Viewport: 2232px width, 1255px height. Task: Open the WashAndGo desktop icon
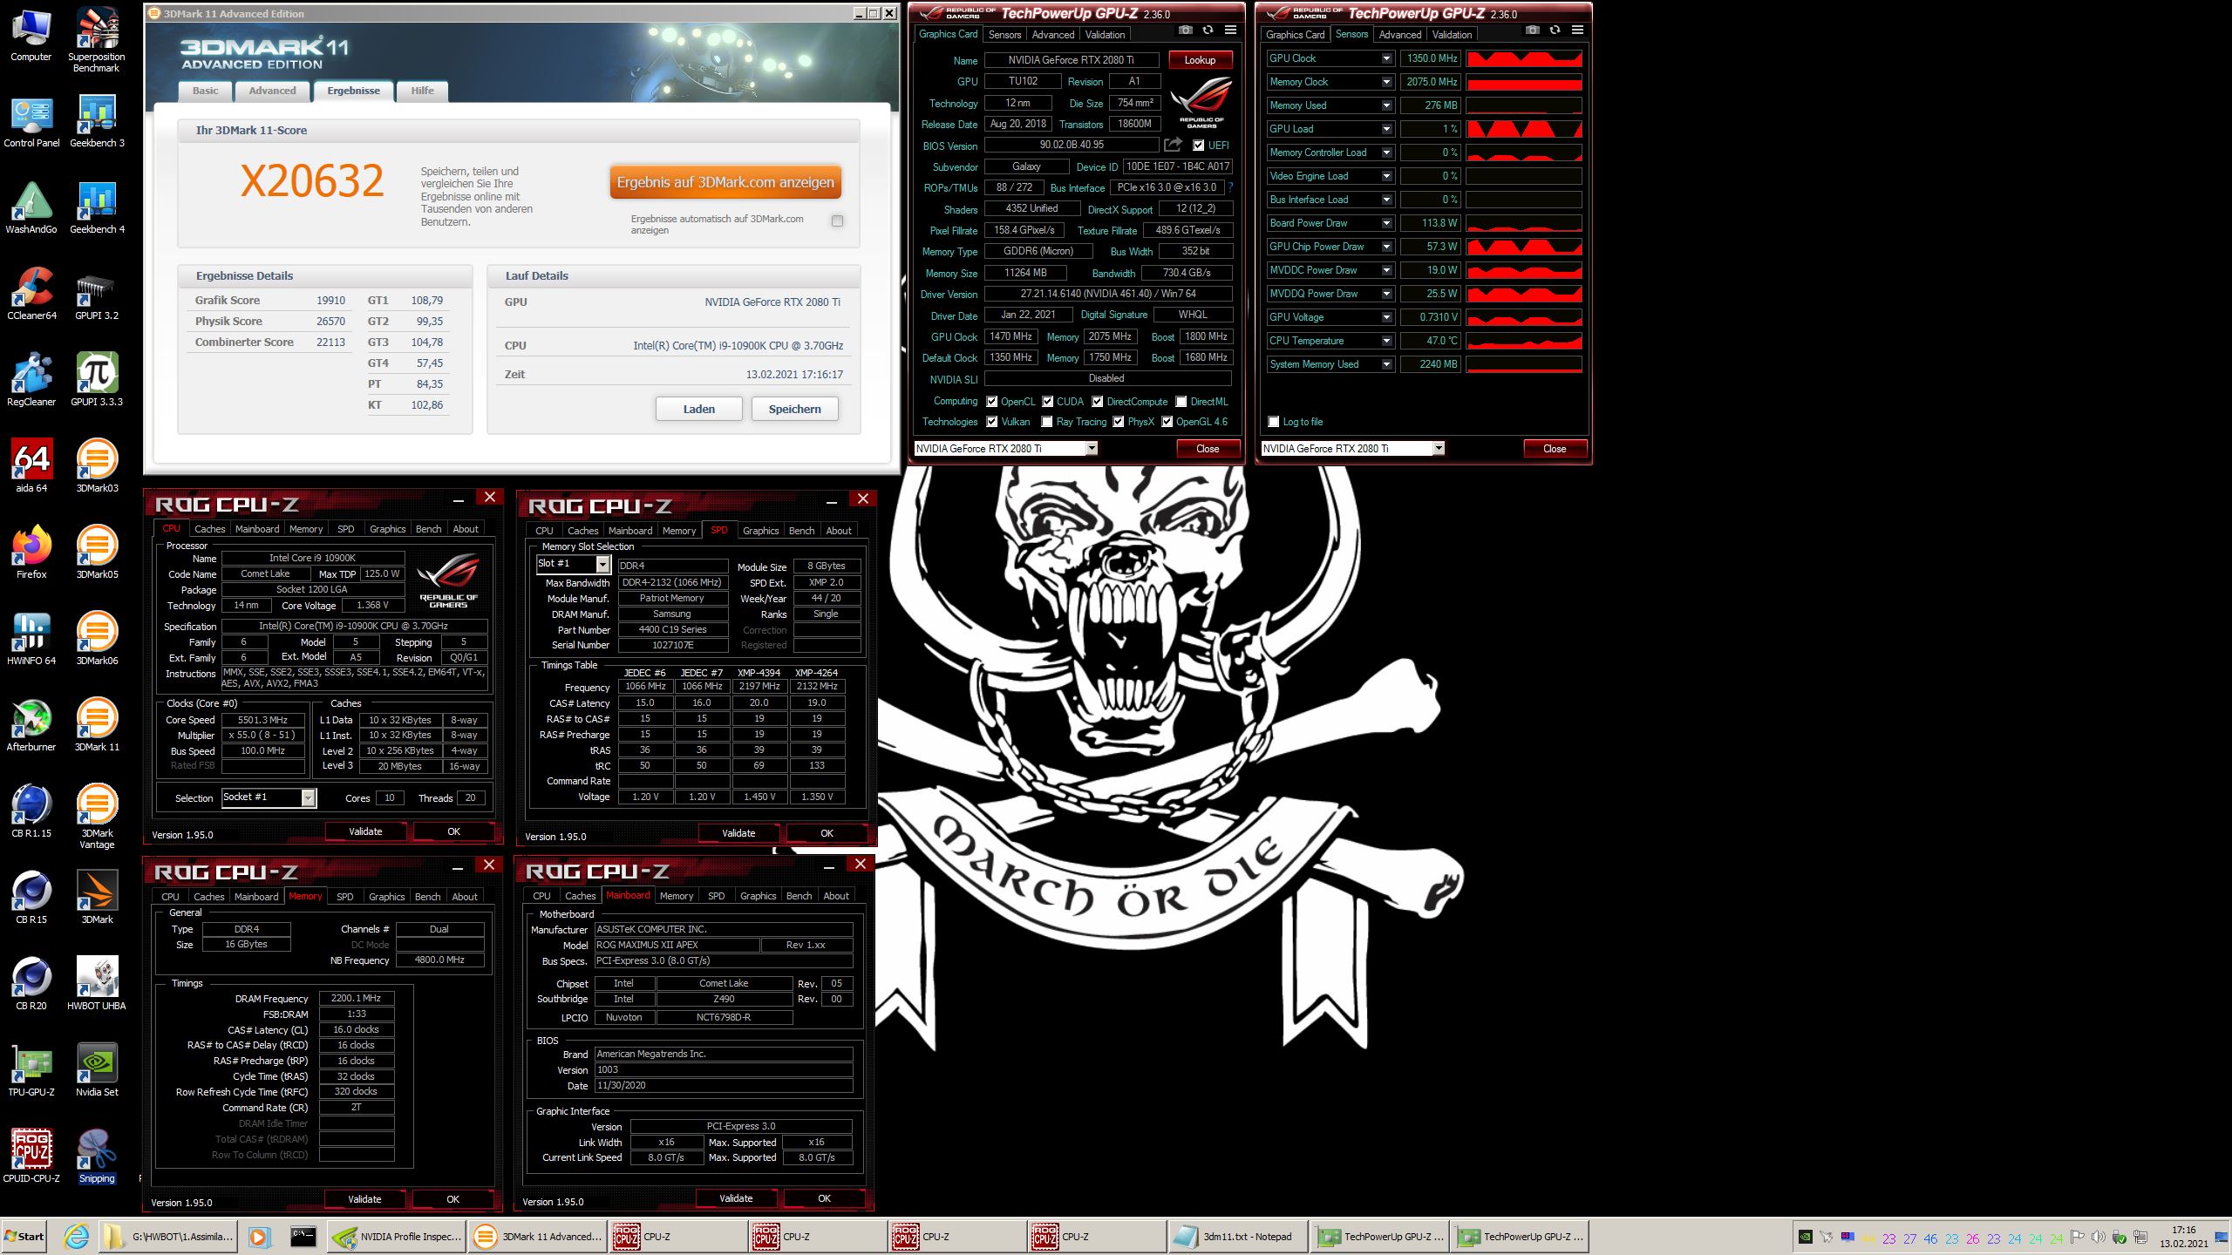point(31,208)
